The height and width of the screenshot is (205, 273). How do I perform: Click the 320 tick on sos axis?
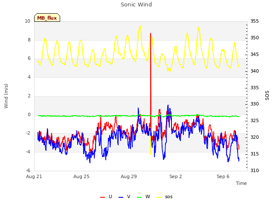tap(255, 138)
